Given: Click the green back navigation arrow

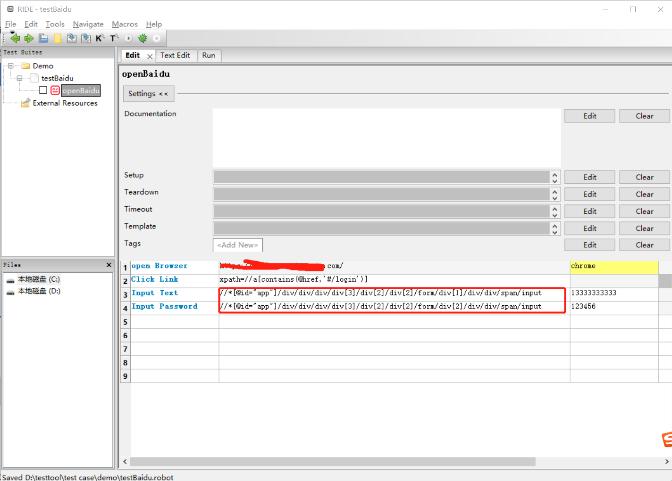Looking at the screenshot, I should click(x=15, y=38).
